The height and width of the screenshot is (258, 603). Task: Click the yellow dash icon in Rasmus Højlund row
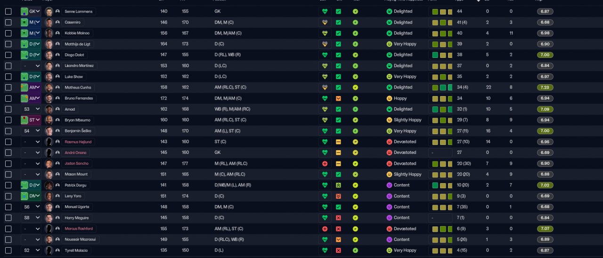click(x=338, y=142)
